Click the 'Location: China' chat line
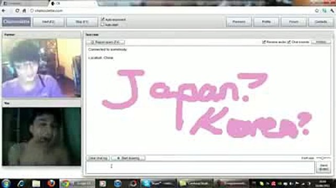 point(100,58)
